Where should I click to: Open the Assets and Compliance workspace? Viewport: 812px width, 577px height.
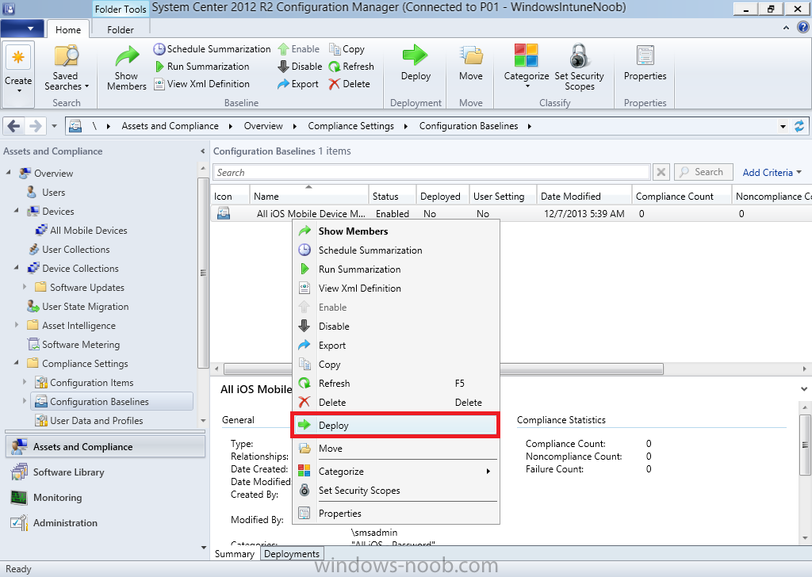(x=105, y=446)
